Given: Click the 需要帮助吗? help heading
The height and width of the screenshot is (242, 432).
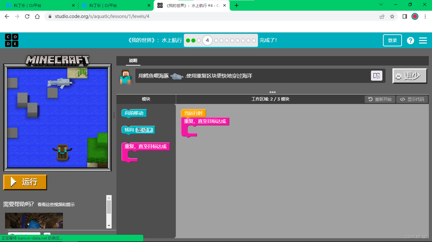Looking at the screenshot, I should tap(19, 204).
